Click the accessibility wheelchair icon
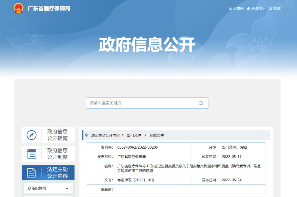The image size is (297, 197). click(x=230, y=8)
